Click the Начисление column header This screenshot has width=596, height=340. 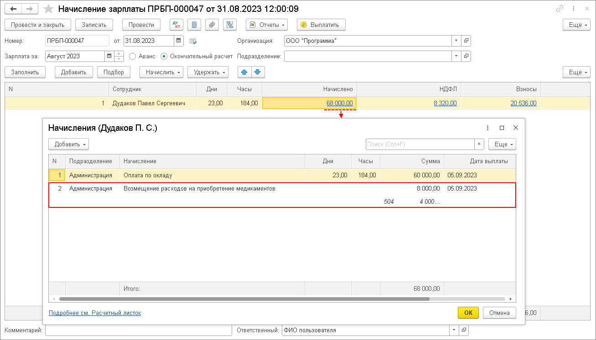212,161
